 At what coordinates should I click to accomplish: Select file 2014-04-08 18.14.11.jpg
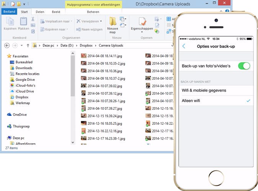pyautogui.click(x=101, y=56)
